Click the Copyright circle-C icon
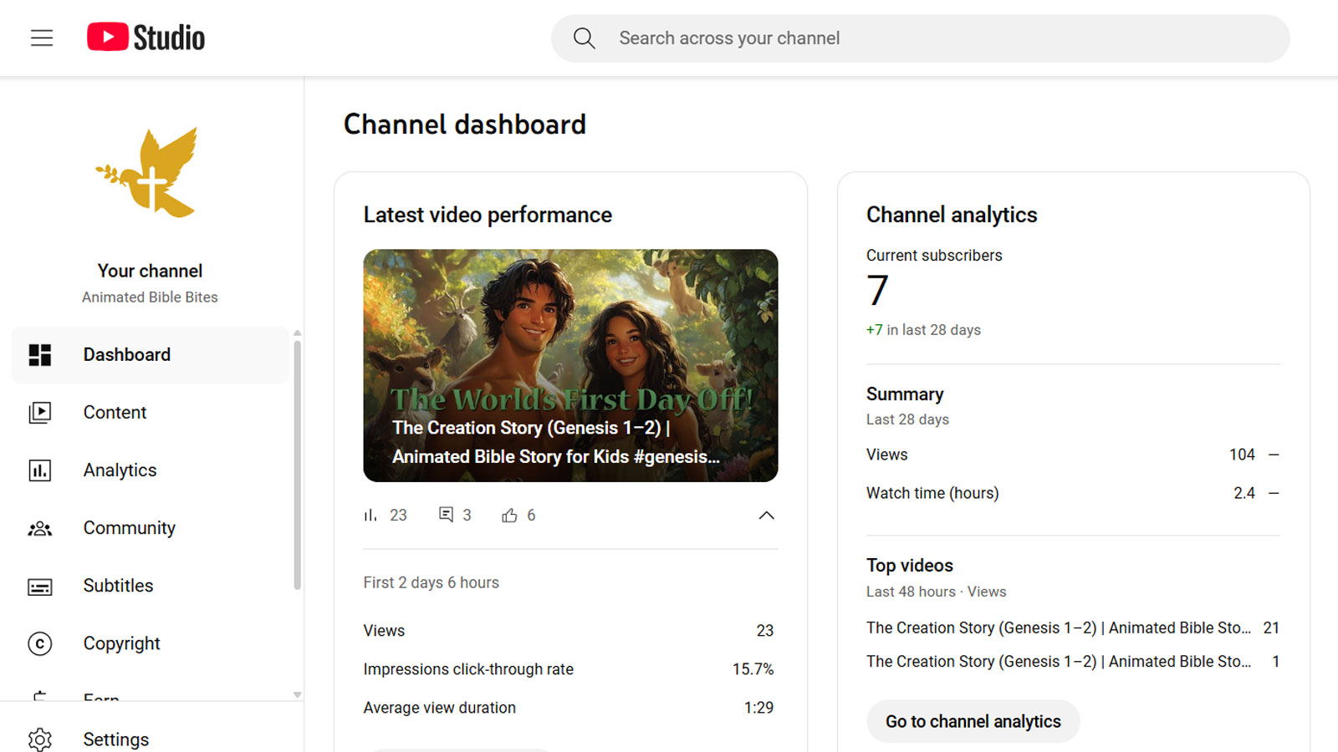Screen dimensions: 1338x752 coord(40,643)
